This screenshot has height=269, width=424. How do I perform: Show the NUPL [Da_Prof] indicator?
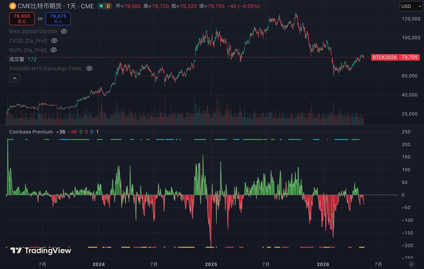(54, 50)
